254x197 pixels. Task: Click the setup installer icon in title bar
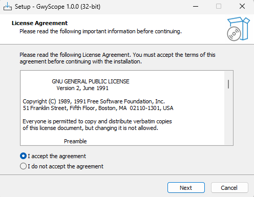pyautogui.click(x=8, y=7)
